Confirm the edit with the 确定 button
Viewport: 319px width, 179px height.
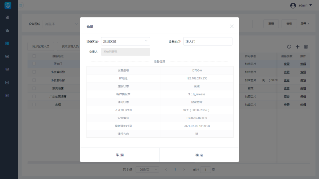tap(199, 155)
